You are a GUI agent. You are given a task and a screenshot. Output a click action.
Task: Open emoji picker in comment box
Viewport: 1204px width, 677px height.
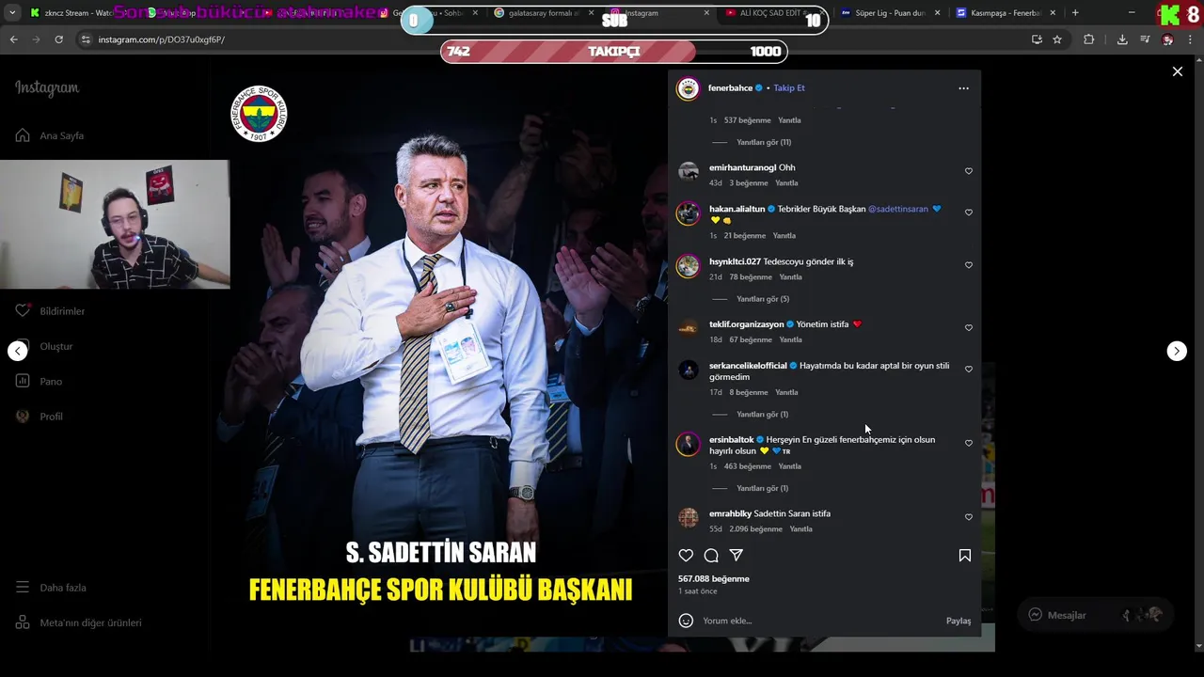686,621
